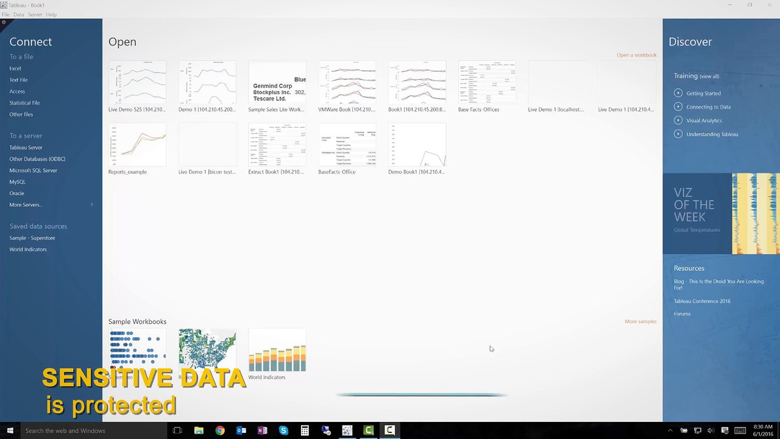
Task: Select Other Databases (ODBC) connector
Action: point(37,159)
